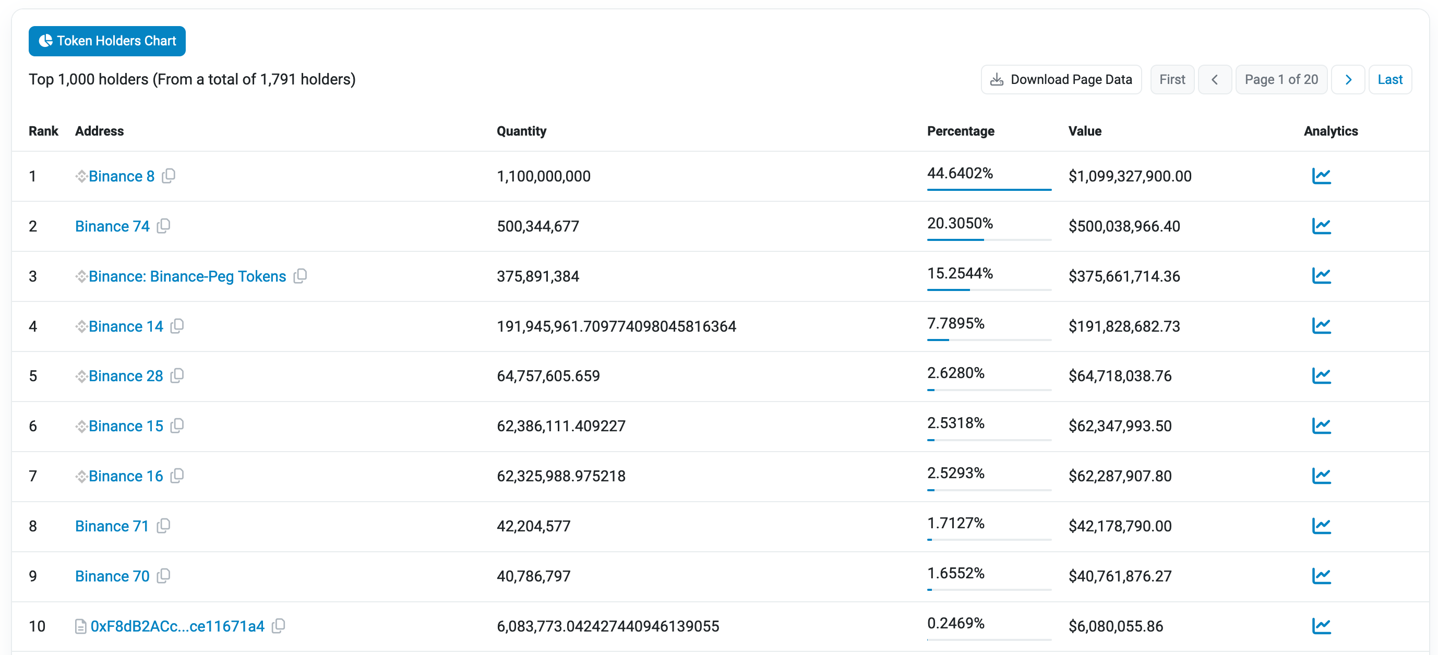This screenshot has width=1438, height=655.
Task: Open the Token Holders Chart
Action: click(x=106, y=41)
